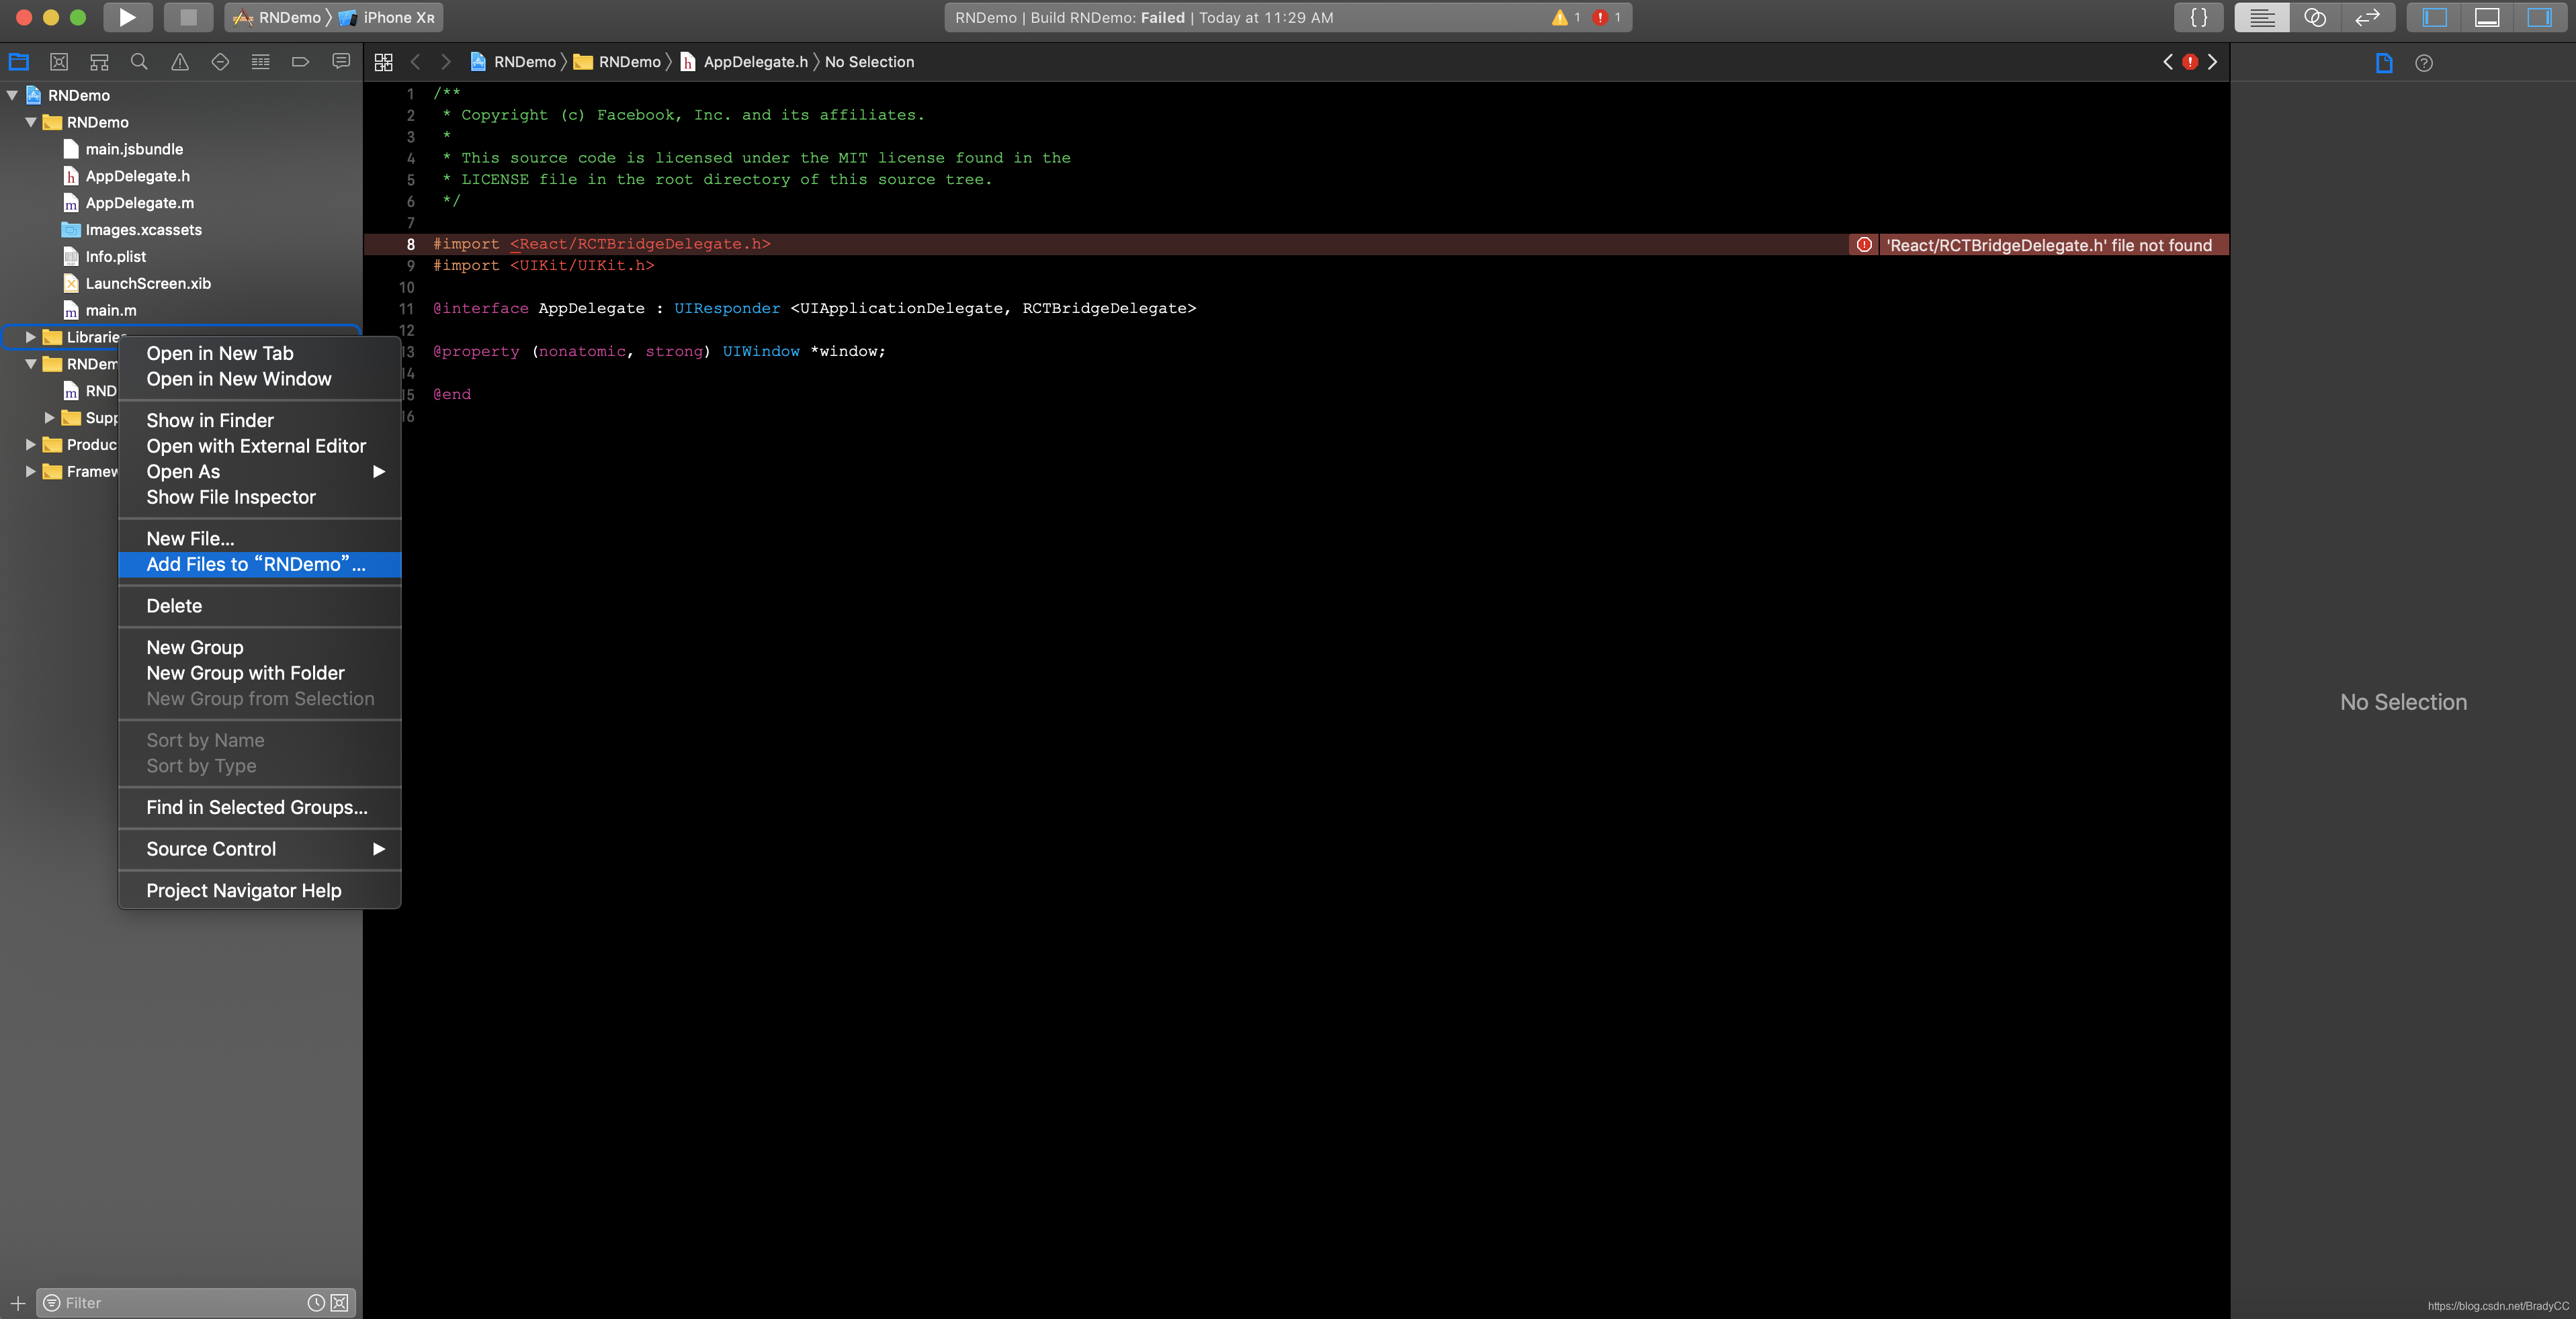The width and height of the screenshot is (2576, 1319).
Task: Click the Stop build button
Action: click(188, 17)
